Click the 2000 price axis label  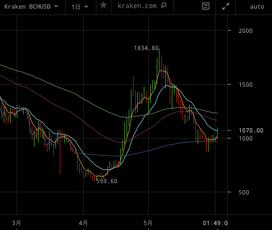click(246, 31)
